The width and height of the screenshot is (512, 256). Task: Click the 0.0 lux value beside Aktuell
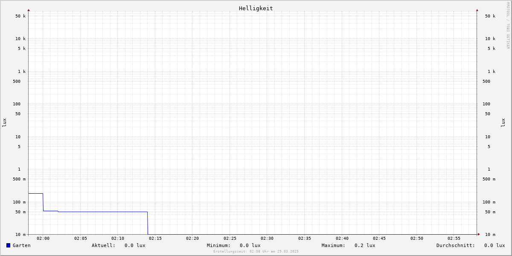point(135,245)
